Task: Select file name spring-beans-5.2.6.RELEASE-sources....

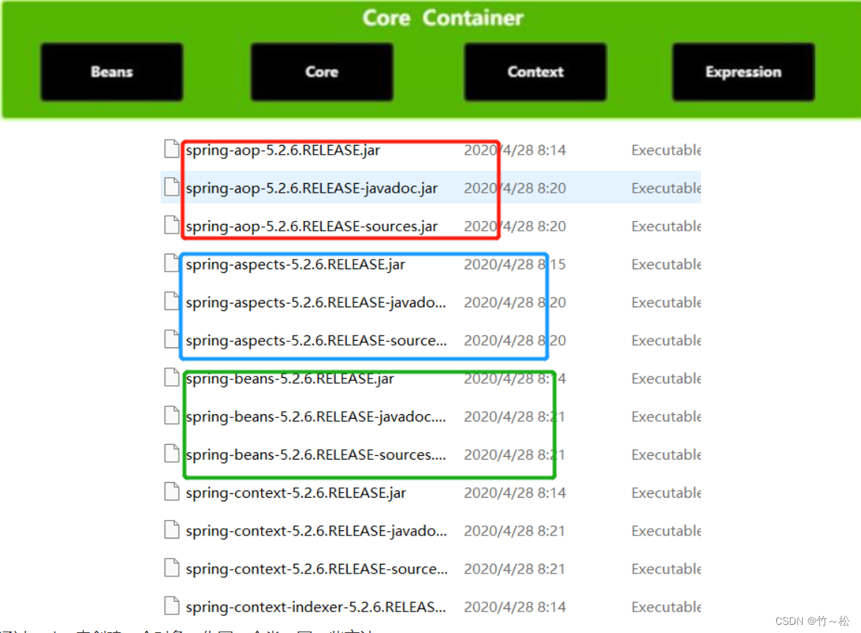Action: [316, 454]
